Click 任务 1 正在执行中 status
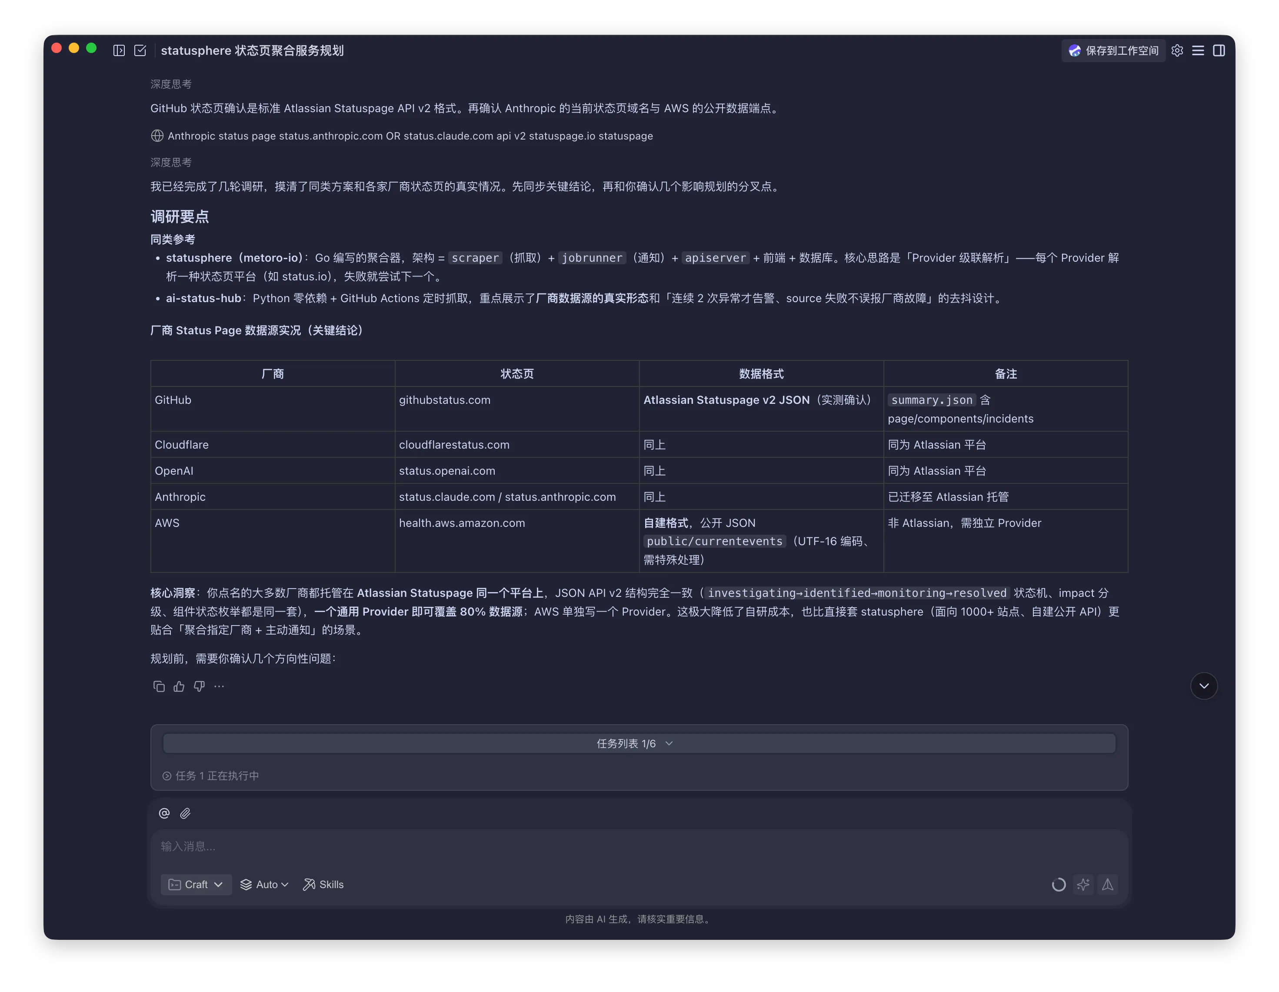 click(x=211, y=776)
